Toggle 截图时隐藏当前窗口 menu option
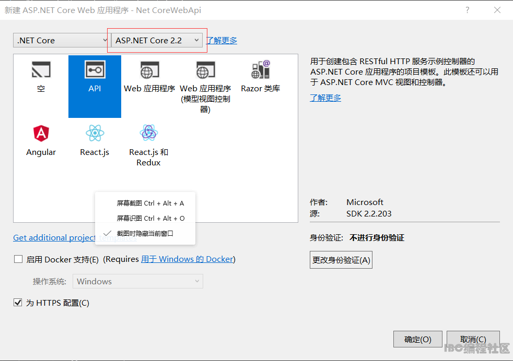The width and height of the screenshot is (513, 361). click(145, 233)
